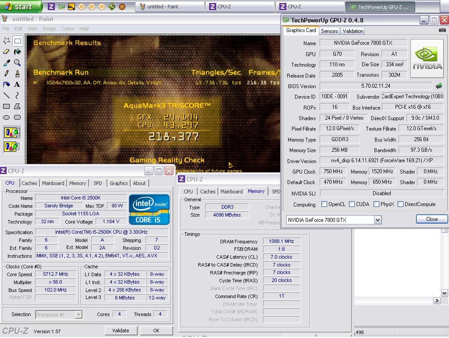Pick the Eraser tool in Paint
Viewport: 449px width, 338px height.
pyautogui.click(x=6, y=52)
